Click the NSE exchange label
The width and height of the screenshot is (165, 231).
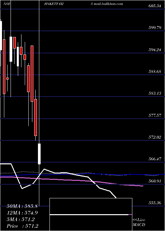click(x=7, y=4)
